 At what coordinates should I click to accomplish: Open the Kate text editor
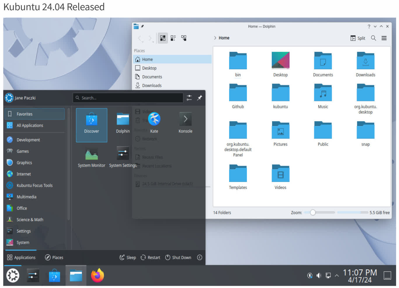tap(154, 123)
